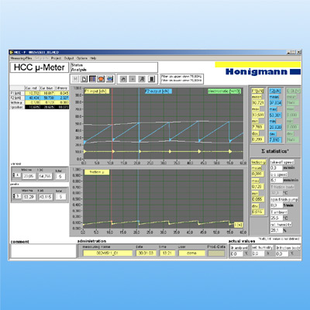This screenshot has height=310, width=310.
Task: Click the peaks index stepper arrows
Action: pos(14,196)
